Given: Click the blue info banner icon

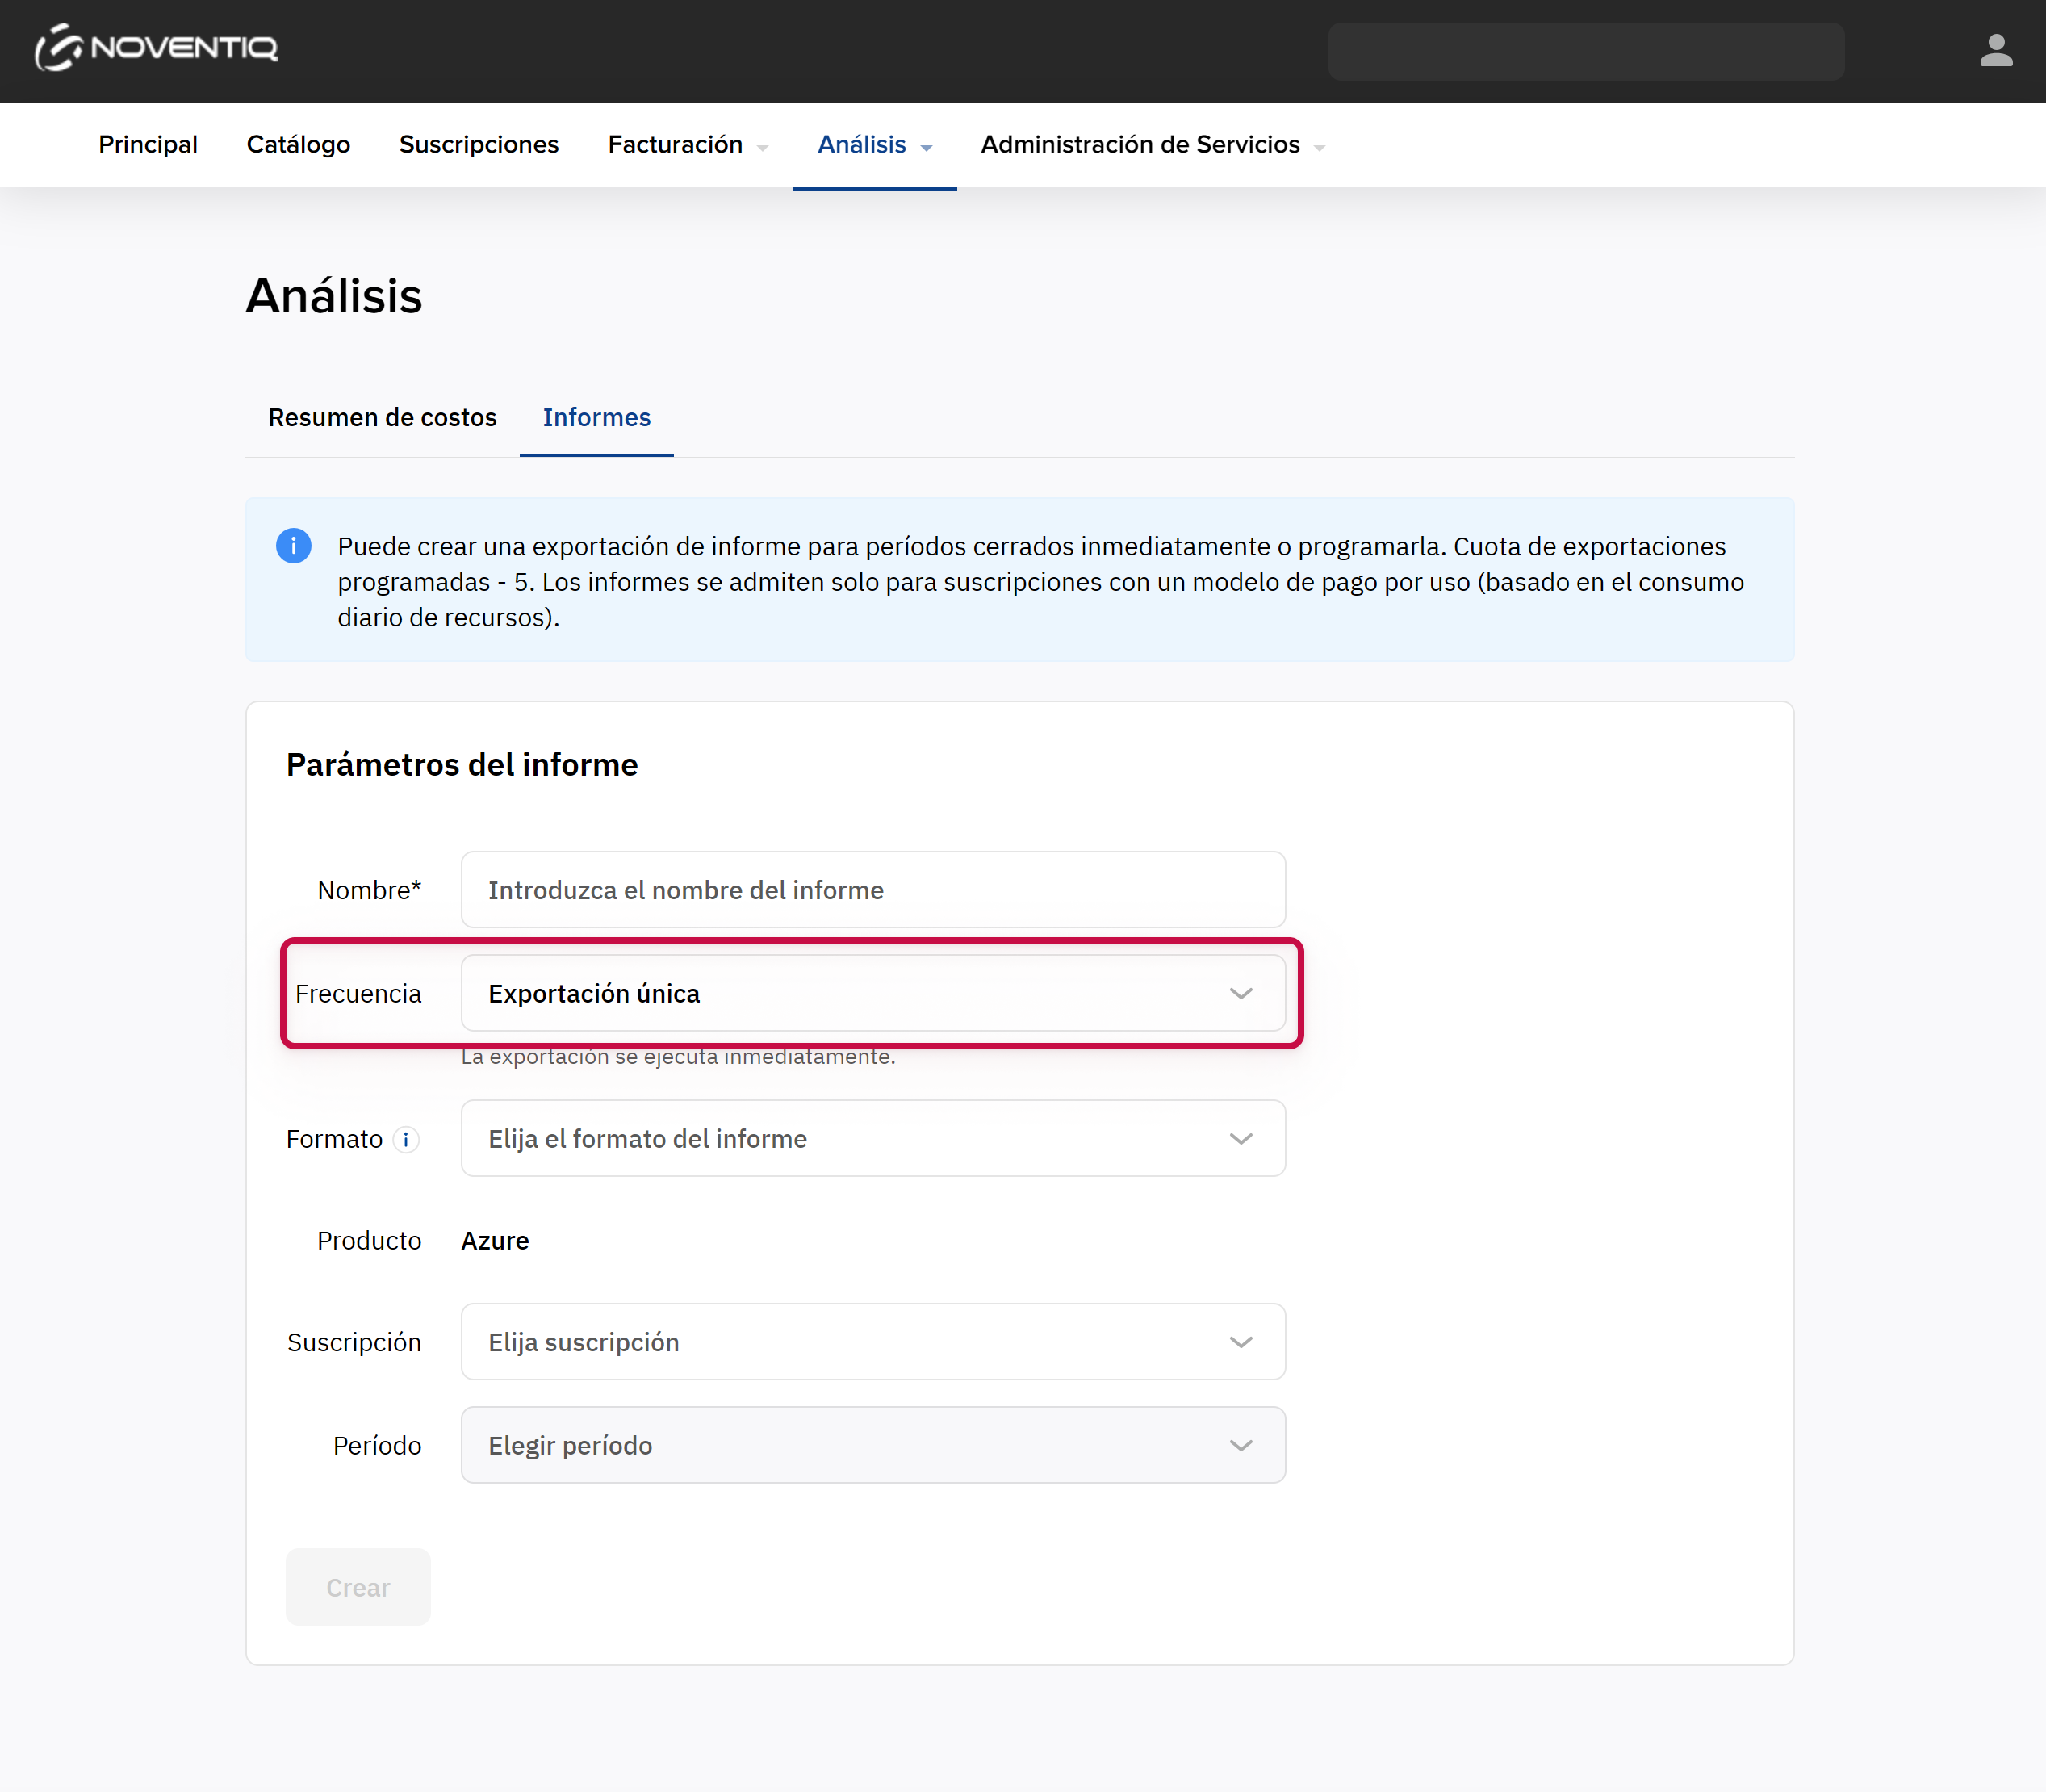Looking at the screenshot, I should 293,546.
